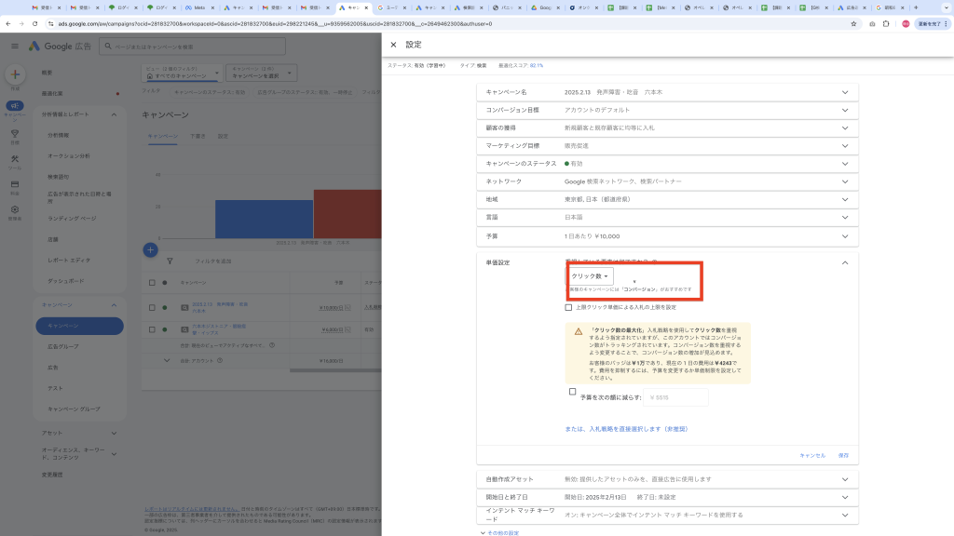Click the filter funnel icon above table
The height and width of the screenshot is (536, 954).
tap(169, 261)
